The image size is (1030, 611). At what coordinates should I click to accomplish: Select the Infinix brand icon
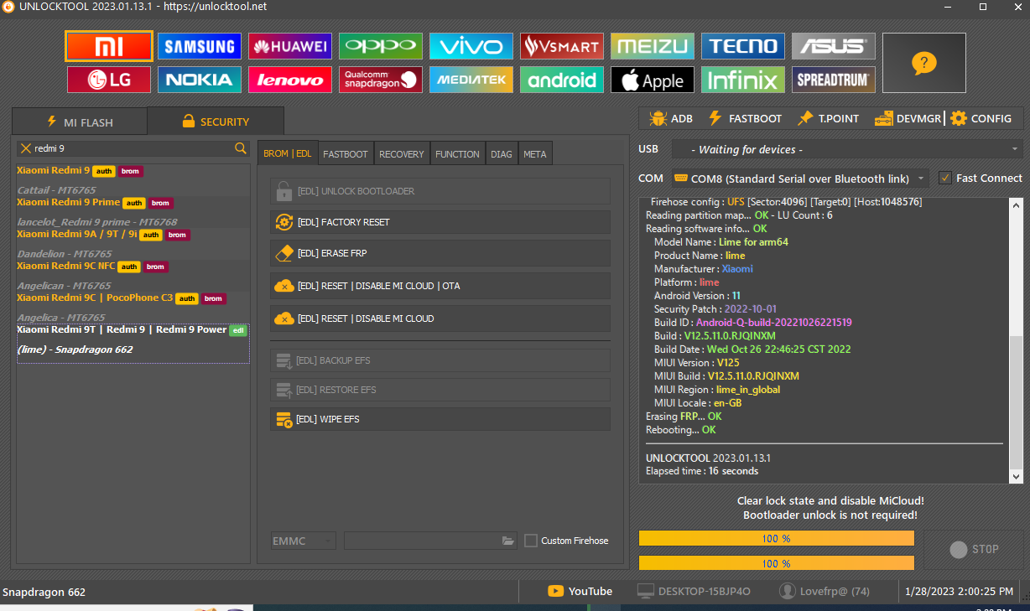743,80
